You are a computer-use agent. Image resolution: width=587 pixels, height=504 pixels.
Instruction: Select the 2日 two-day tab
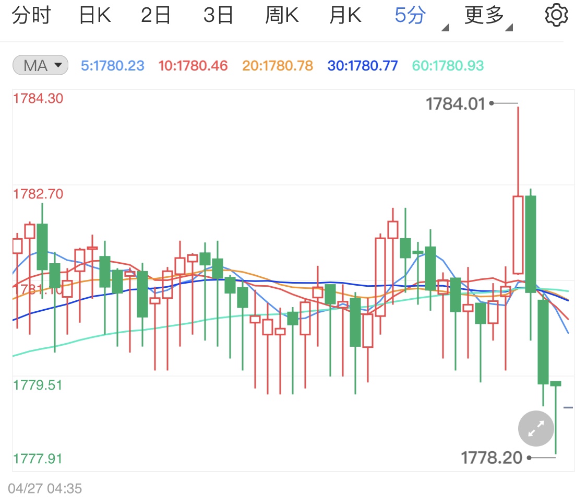[x=155, y=15]
